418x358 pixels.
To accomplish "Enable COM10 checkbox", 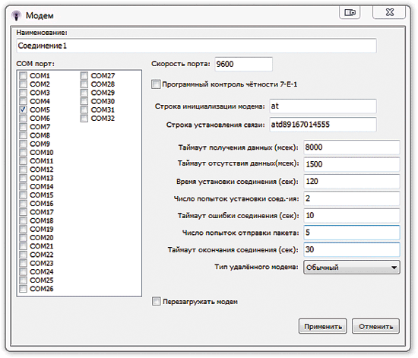I will [x=24, y=153].
